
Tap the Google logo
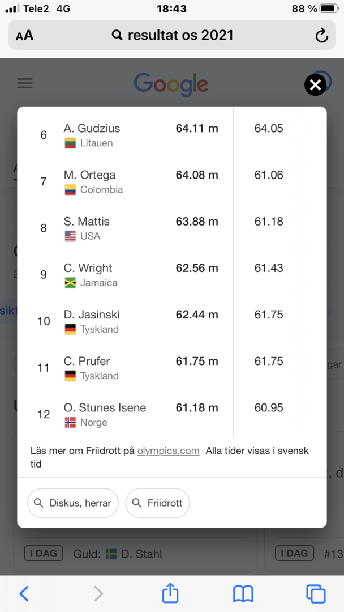tap(171, 84)
